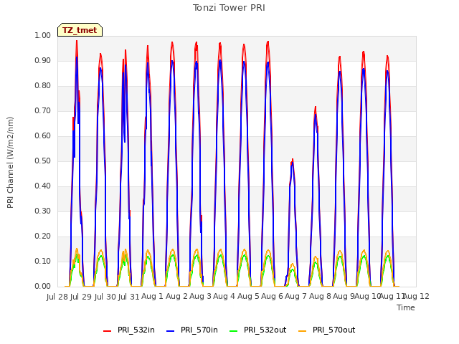The height and width of the screenshot is (344, 459).
Task: Click the Aug 7 x-axis date label
Action: [x=295, y=297]
